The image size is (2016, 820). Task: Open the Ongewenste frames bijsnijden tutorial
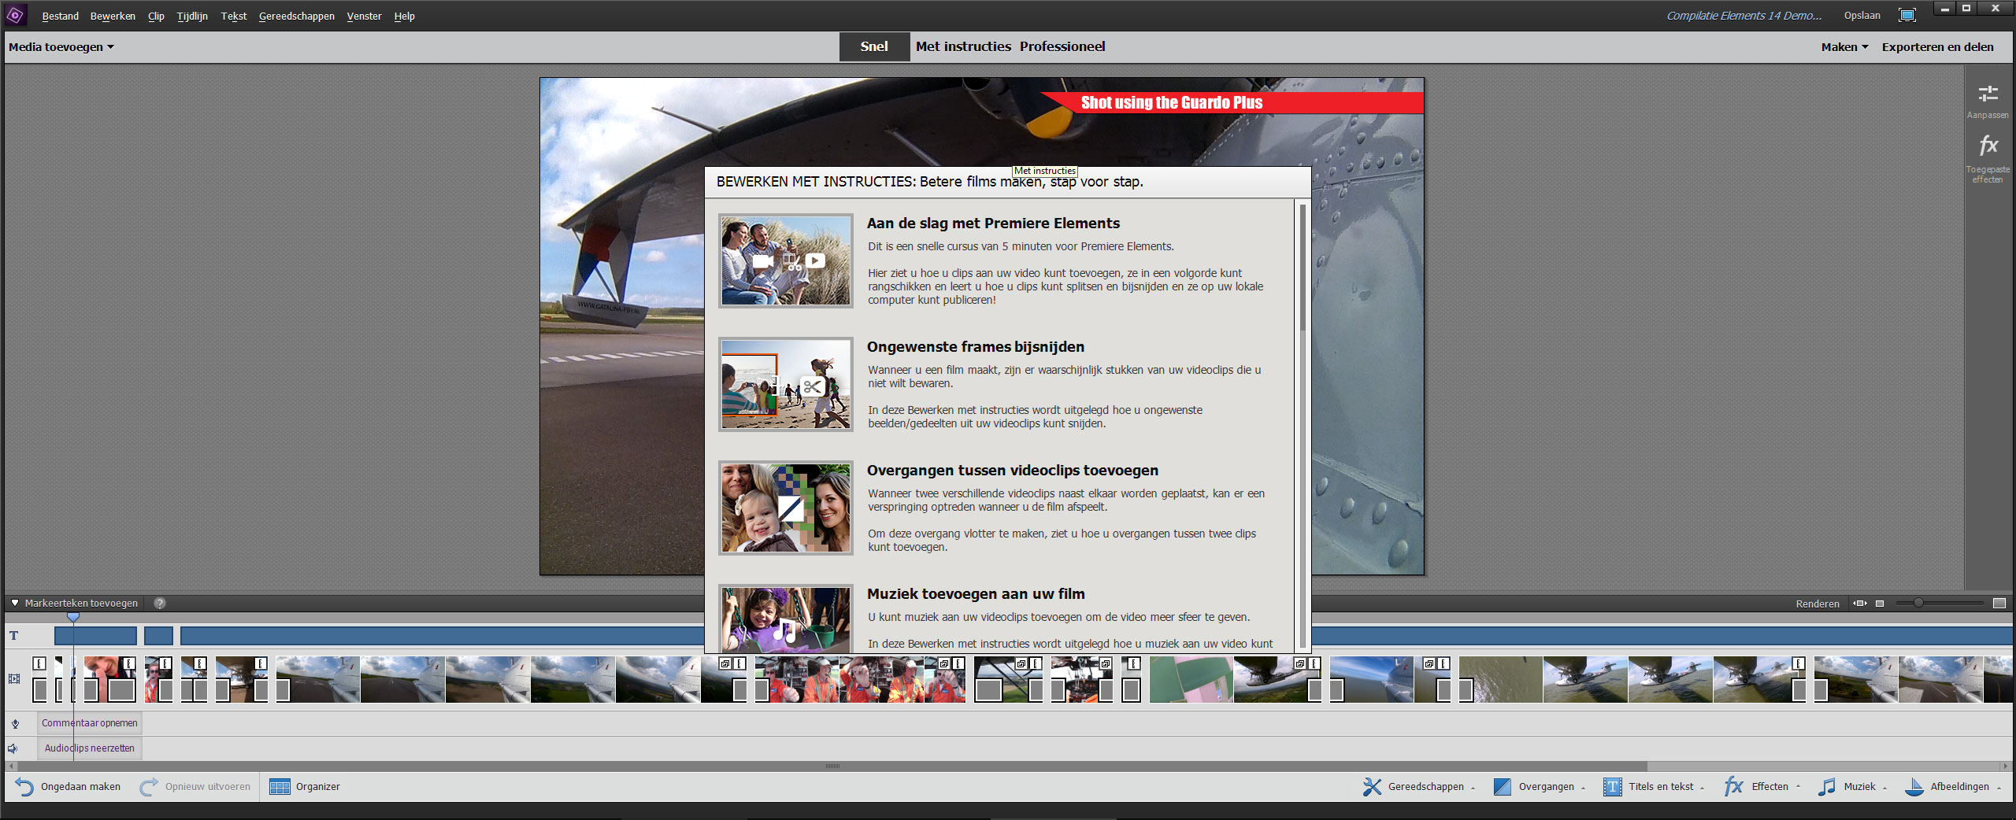[x=976, y=347]
